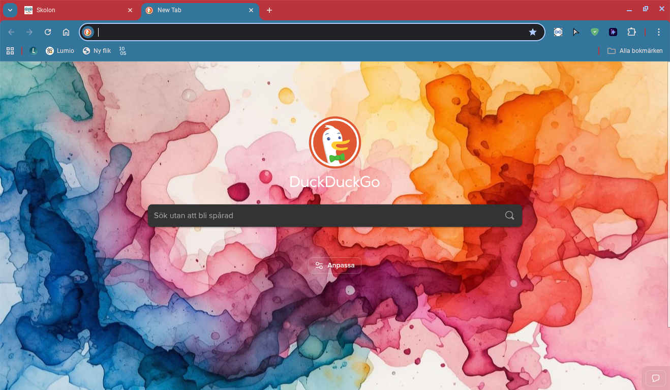Viewport: 670px width, 390px height.
Task: Open the infinity screenshot extension icon
Action: coord(558,32)
